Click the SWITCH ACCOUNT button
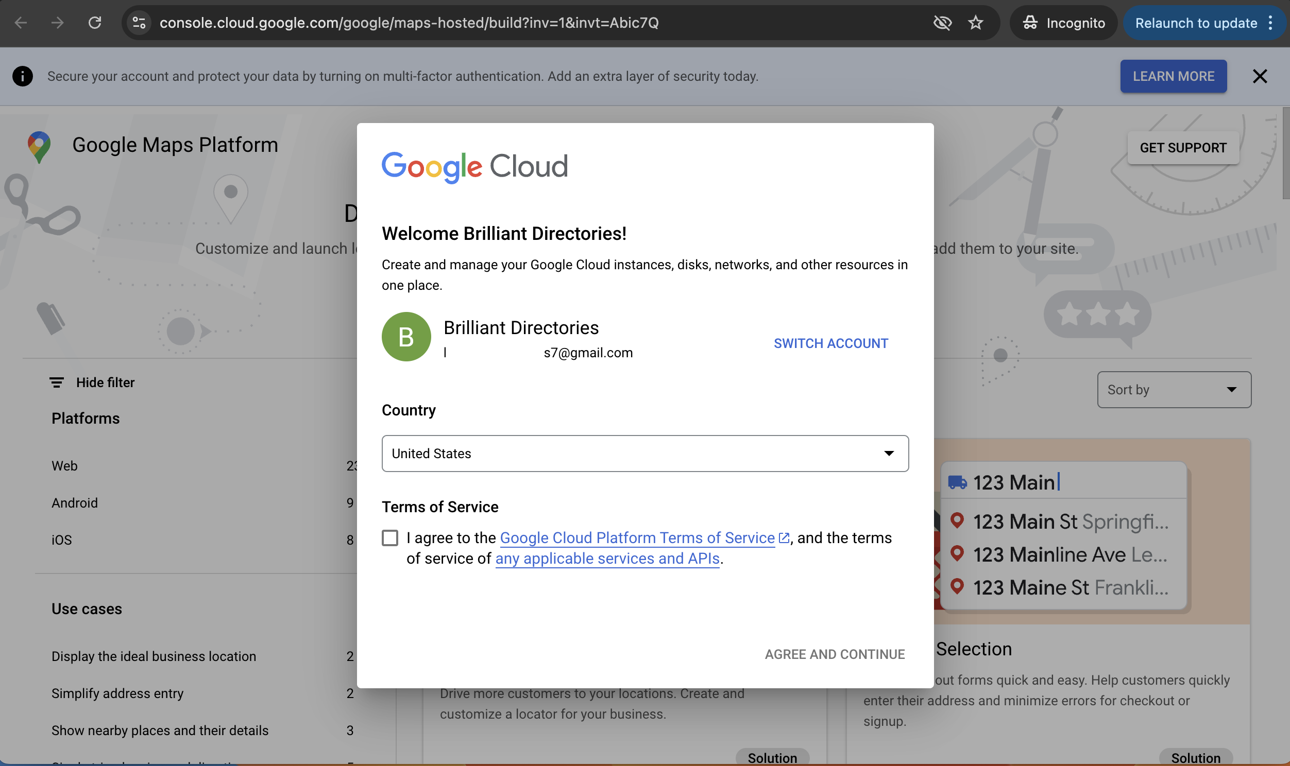 (x=830, y=343)
